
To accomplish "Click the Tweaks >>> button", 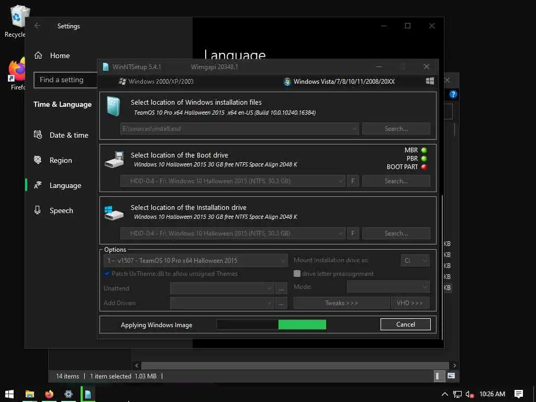I will (x=341, y=303).
